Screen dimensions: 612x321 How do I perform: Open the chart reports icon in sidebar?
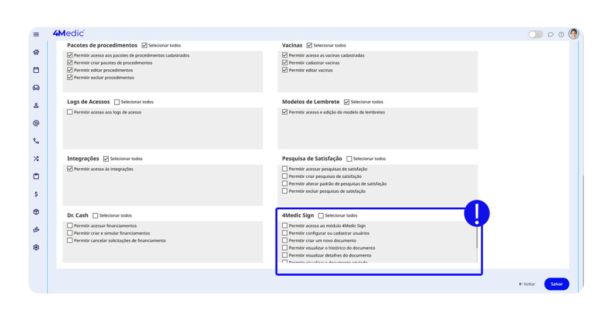click(x=36, y=230)
